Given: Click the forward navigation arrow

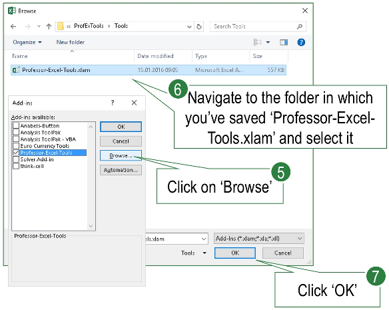Looking at the screenshot, I should [x=27, y=26].
